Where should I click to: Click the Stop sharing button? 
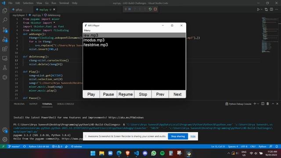point(178,136)
